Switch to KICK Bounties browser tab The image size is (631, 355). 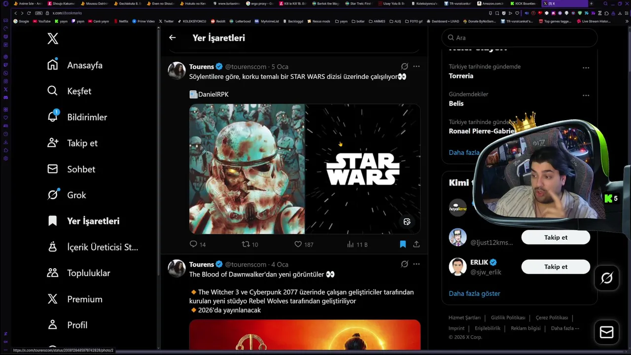[523, 3]
